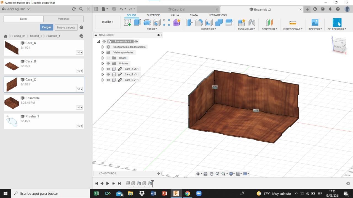Toggle visibility of Uniones folder

click(108, 64)
